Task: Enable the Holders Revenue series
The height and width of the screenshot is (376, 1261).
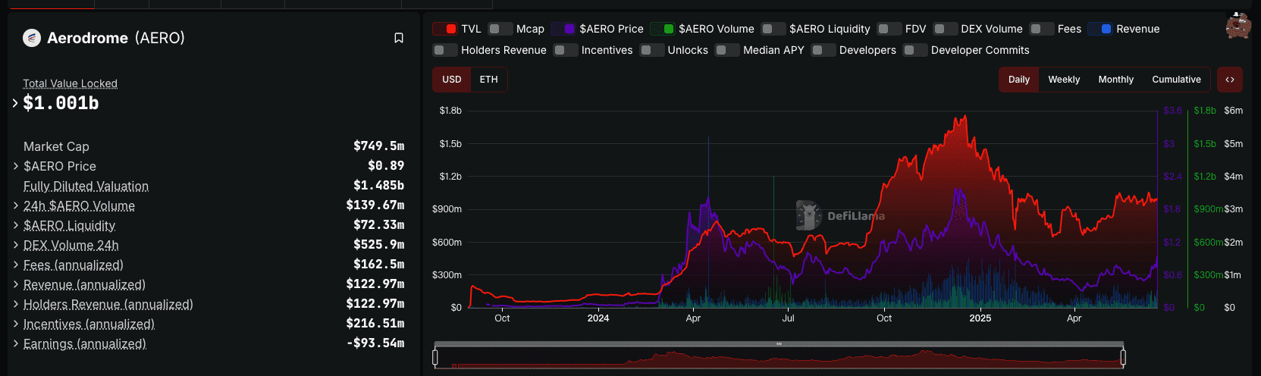Action: coord(445,50)
